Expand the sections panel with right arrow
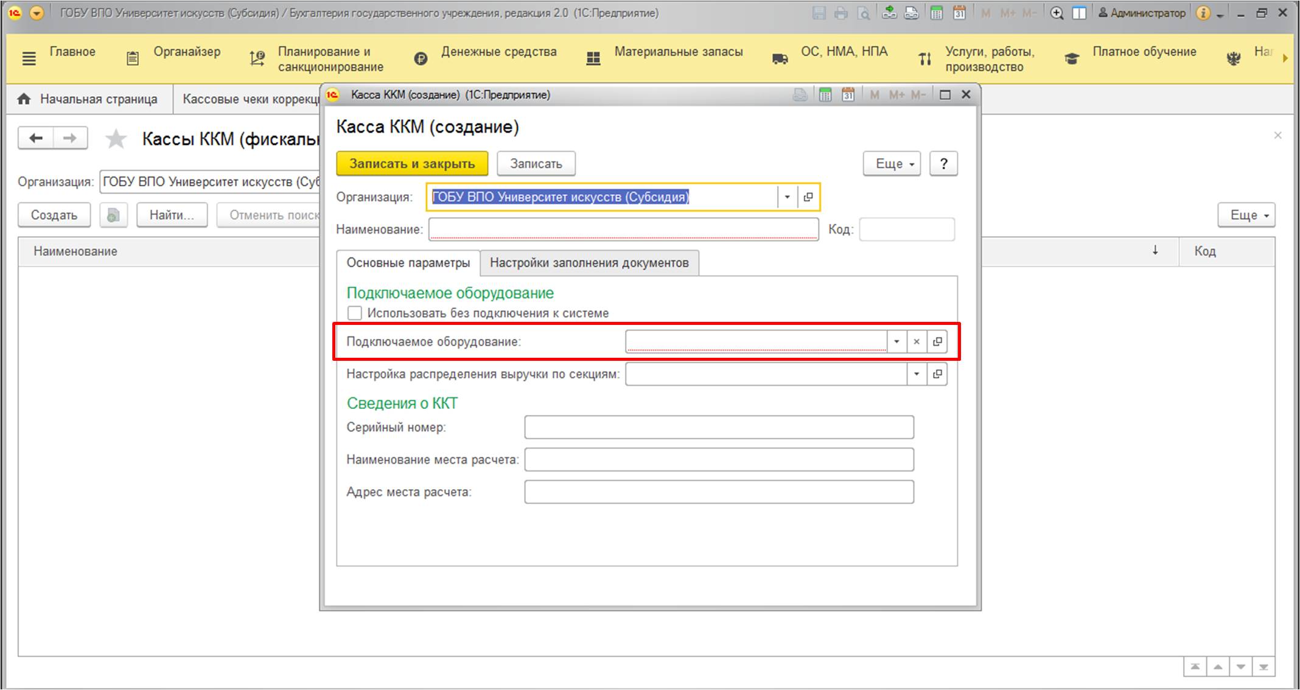This screenshot has width=1300, height=690. coord(1285,58)
